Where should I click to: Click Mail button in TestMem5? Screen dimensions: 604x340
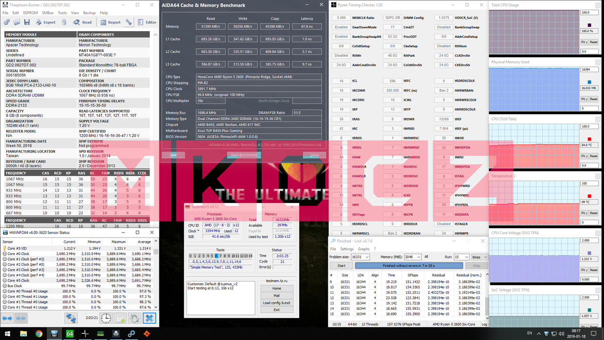[277, 296]
